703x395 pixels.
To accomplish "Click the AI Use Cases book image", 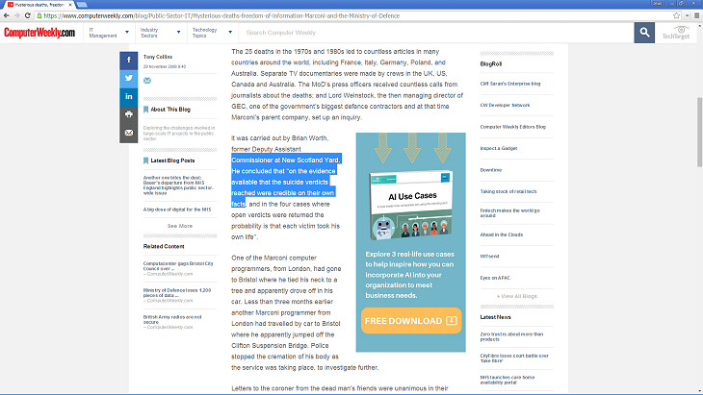I will [410, 206].
